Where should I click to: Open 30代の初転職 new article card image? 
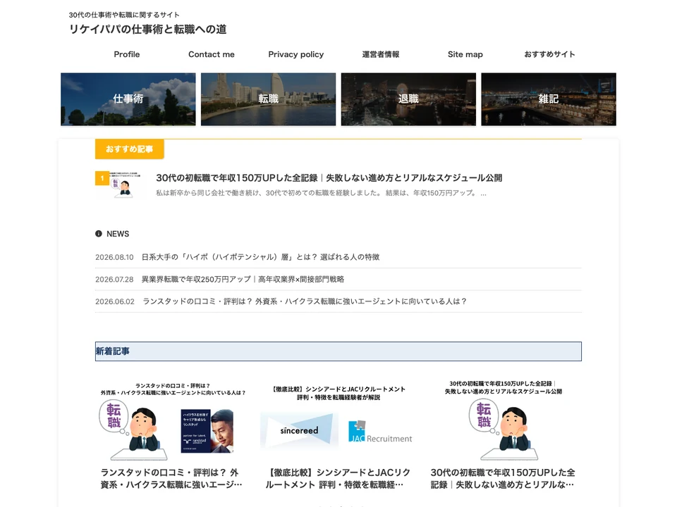coord(504,420)
